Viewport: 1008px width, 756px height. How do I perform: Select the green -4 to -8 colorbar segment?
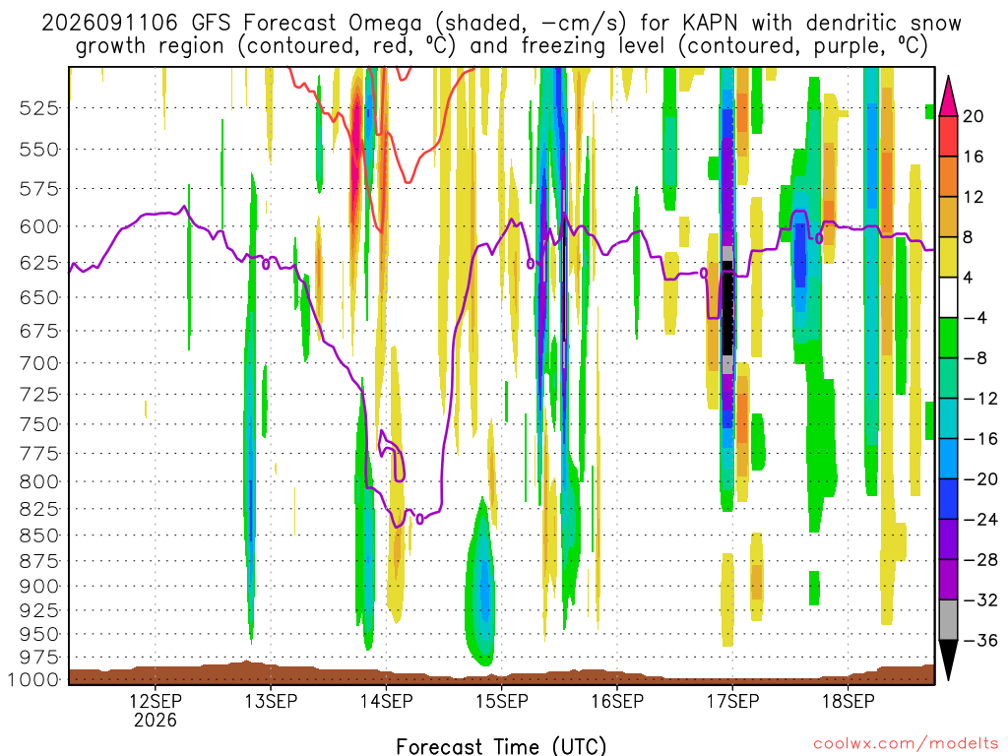[x=948, y=338]
